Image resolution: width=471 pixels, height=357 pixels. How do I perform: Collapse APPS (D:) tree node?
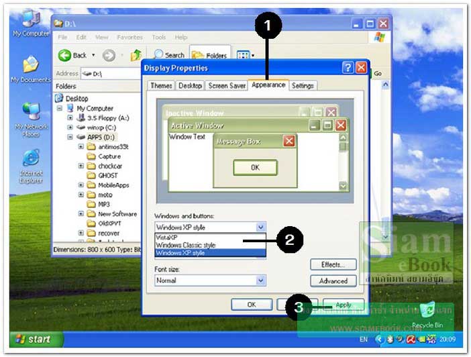point(70,137)
